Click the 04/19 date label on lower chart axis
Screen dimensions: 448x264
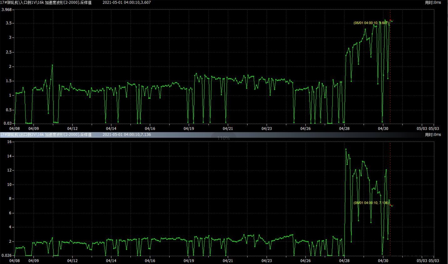pyautogui.click(x=189, y=261)
